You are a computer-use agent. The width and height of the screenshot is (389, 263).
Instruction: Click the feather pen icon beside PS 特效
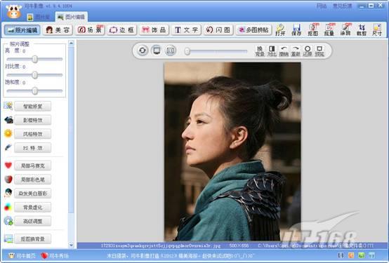(x=8, y=147)
